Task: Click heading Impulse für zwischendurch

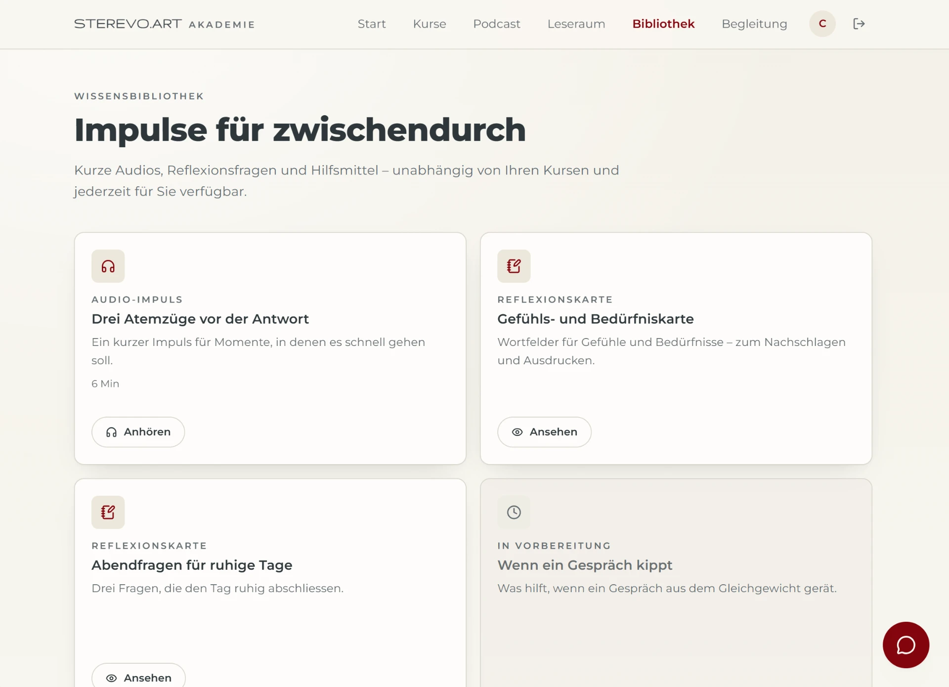Action: [300, 130]
